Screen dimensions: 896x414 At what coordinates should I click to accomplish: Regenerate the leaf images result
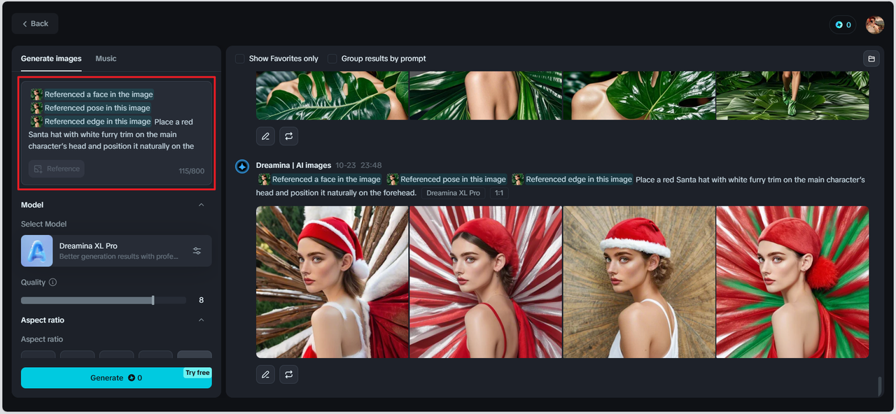tap(289, 136)
